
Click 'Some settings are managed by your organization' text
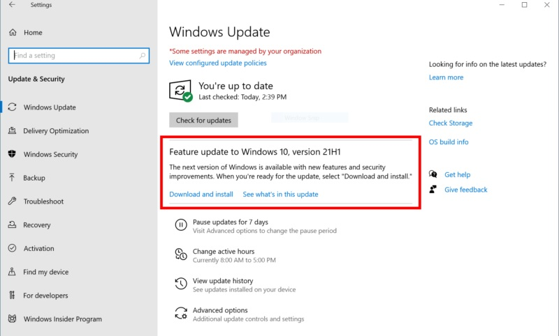[245, 51]
